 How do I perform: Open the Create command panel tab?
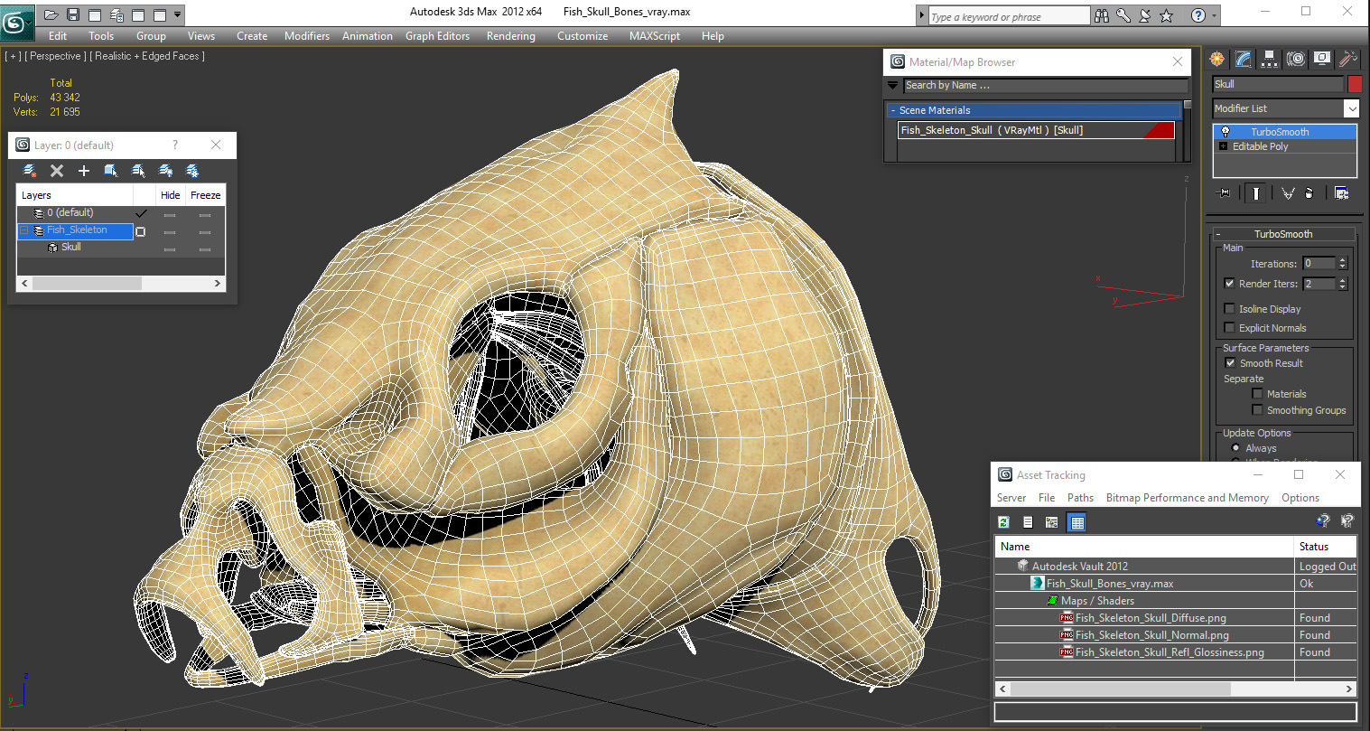click(1217, 60)
